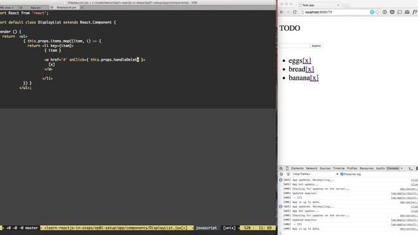The height and width of the screenshot is (235, 418).
Task: Click the '</ul>;' line in code
Action: (x=25, y=87)
